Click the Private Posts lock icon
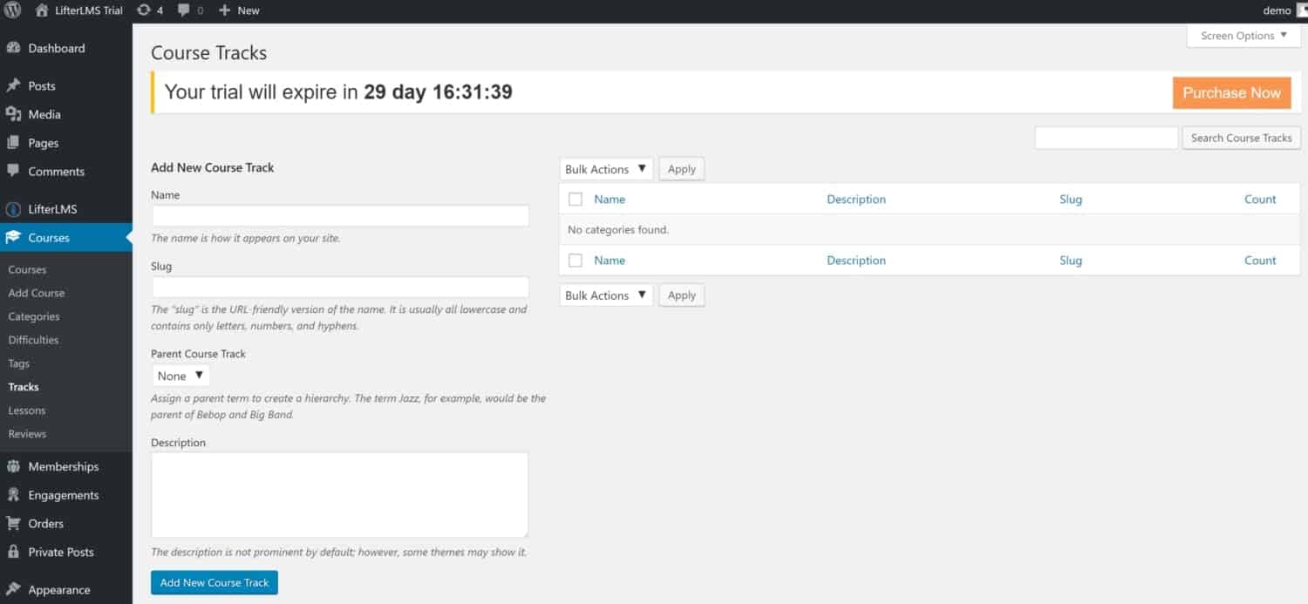 [x=13, y=552]
